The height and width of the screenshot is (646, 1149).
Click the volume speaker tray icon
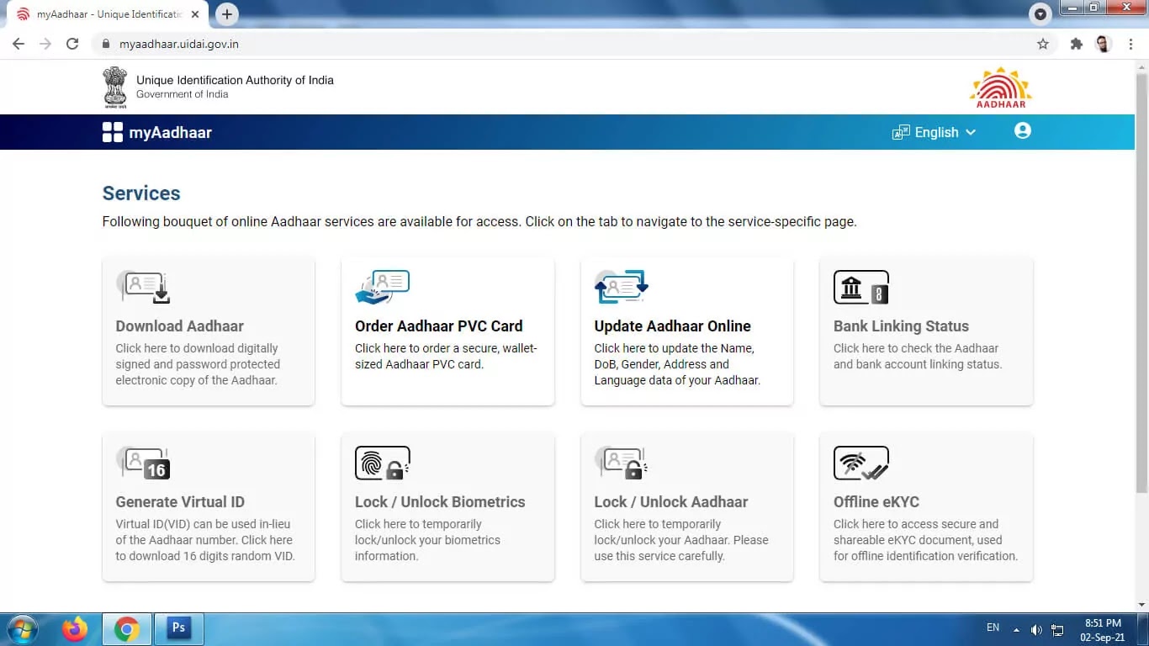1036,629
